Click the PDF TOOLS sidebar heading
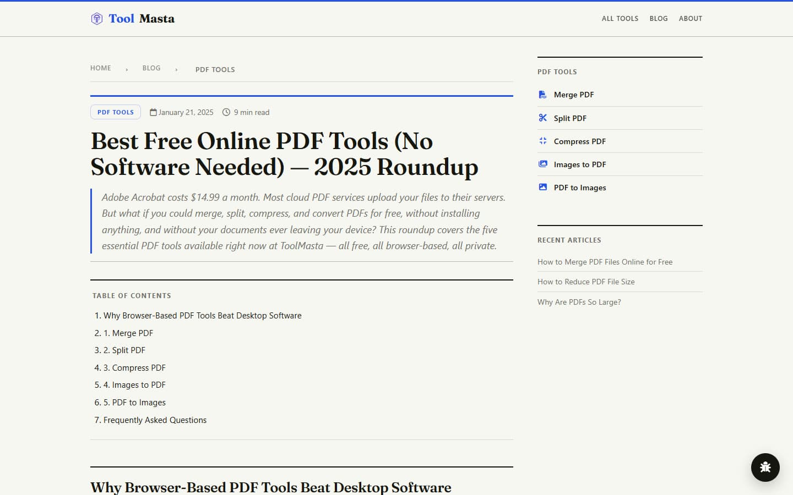This screenshot has height=495, width=793. [557, 72]
